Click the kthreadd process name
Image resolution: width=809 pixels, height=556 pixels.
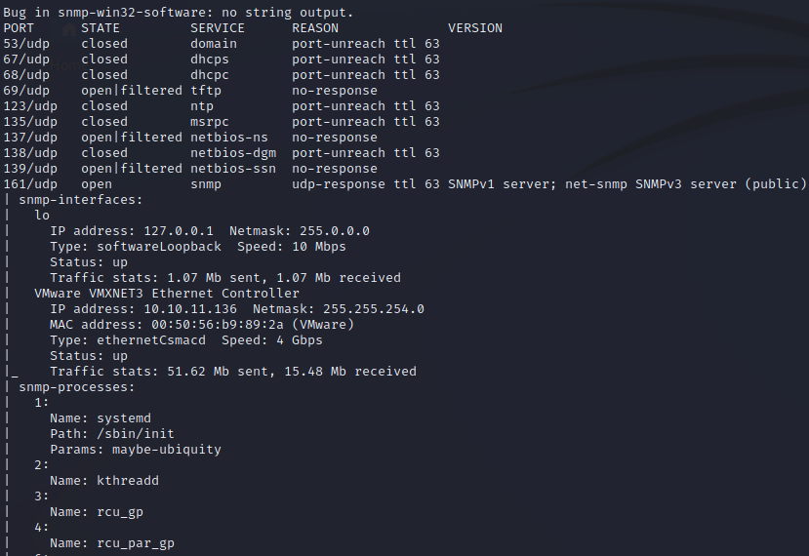[x=128, y=481]
